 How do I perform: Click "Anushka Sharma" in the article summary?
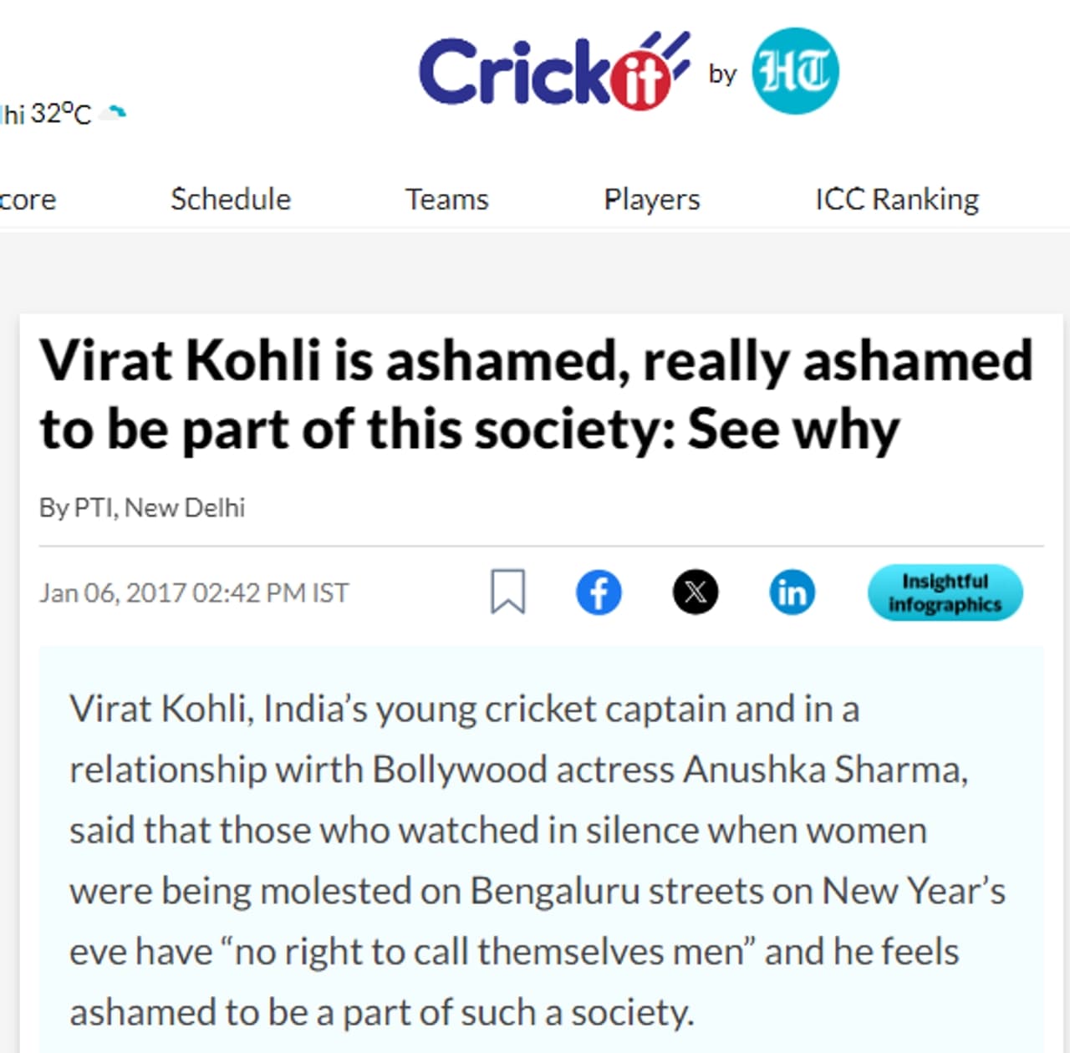[x=824, y=770]
